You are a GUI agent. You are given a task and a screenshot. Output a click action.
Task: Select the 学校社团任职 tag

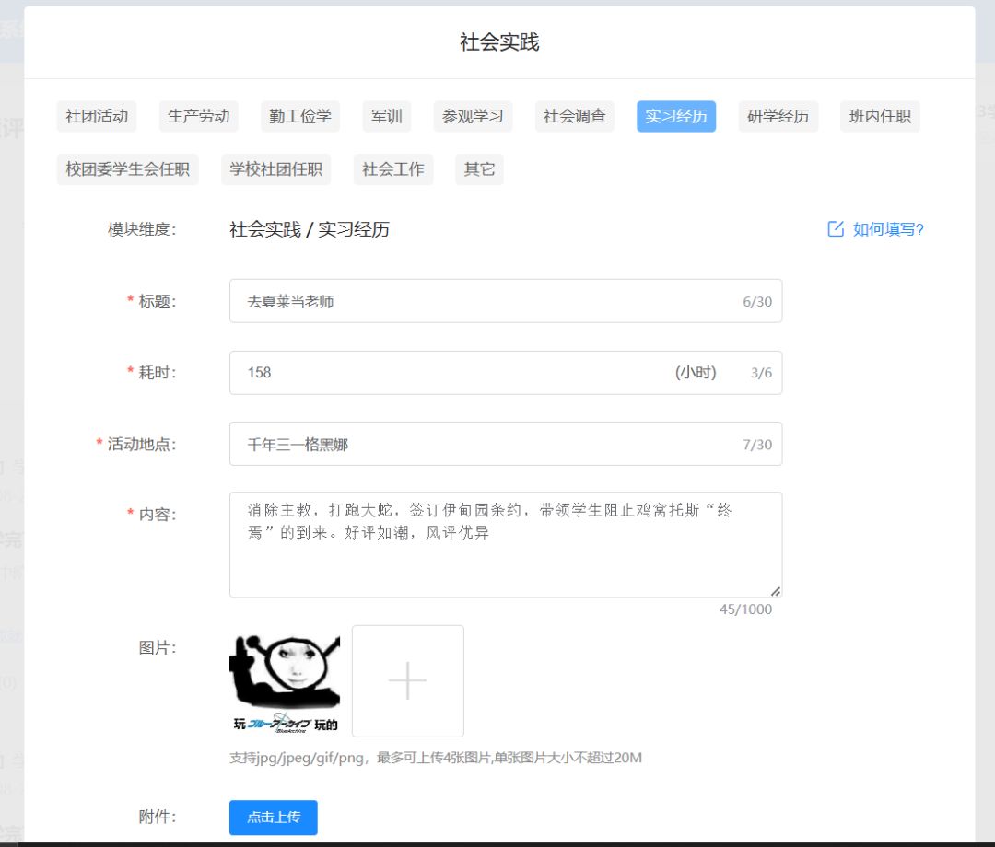pos(276,169)
